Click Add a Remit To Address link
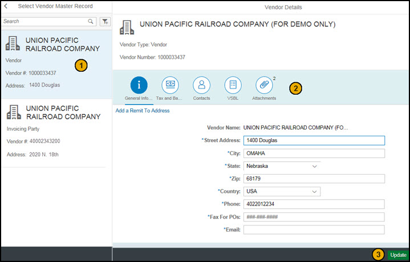The height and width of the screenshot is (262, 410). 143,111
